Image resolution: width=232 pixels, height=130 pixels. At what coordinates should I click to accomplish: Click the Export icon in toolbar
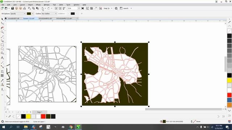60,8
